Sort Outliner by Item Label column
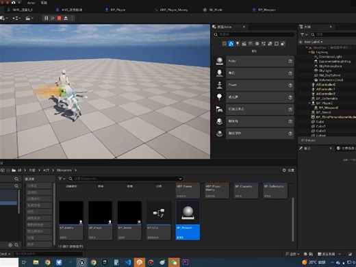The image size is (356, 267). 313,42
